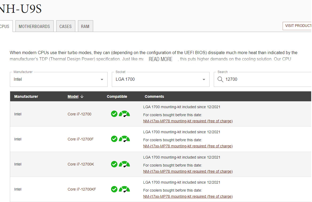Click the magnifier icon in Search field

[220, 79]
